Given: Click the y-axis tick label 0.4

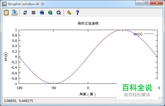Looking at the screenshot, I should click(15, 46).
